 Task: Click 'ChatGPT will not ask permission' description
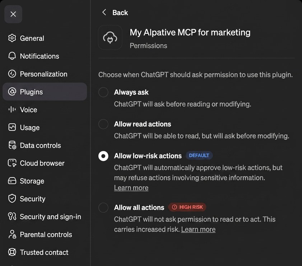click(195, 224)
